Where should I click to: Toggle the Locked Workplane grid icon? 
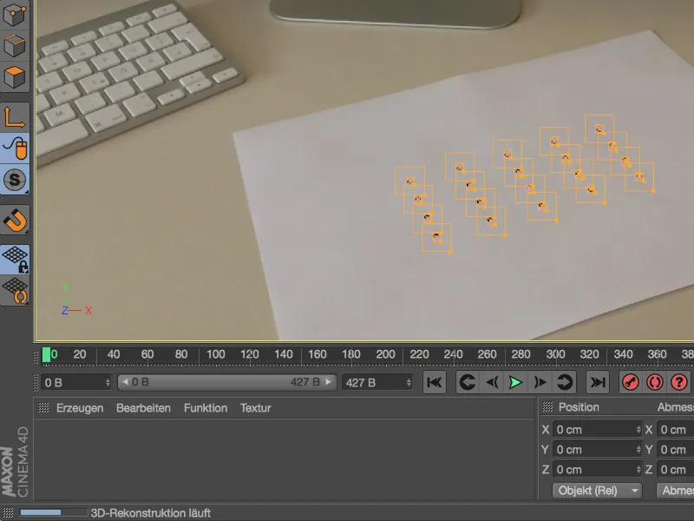coord(15,259)
